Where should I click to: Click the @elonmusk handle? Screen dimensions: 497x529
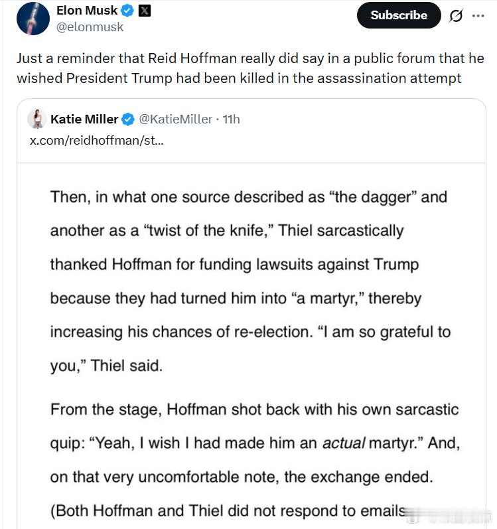click(90, 27)
